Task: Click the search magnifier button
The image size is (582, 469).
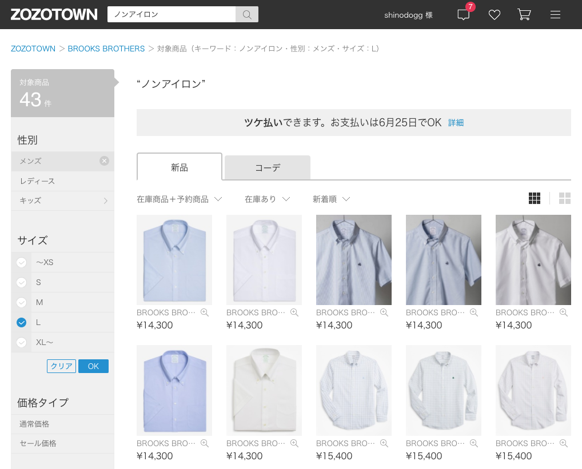Action: [247, 14]
